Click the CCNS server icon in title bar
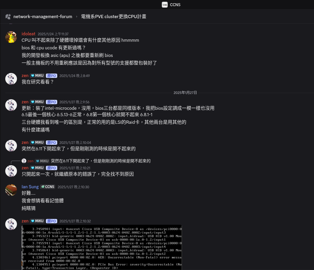 [165, 5]
